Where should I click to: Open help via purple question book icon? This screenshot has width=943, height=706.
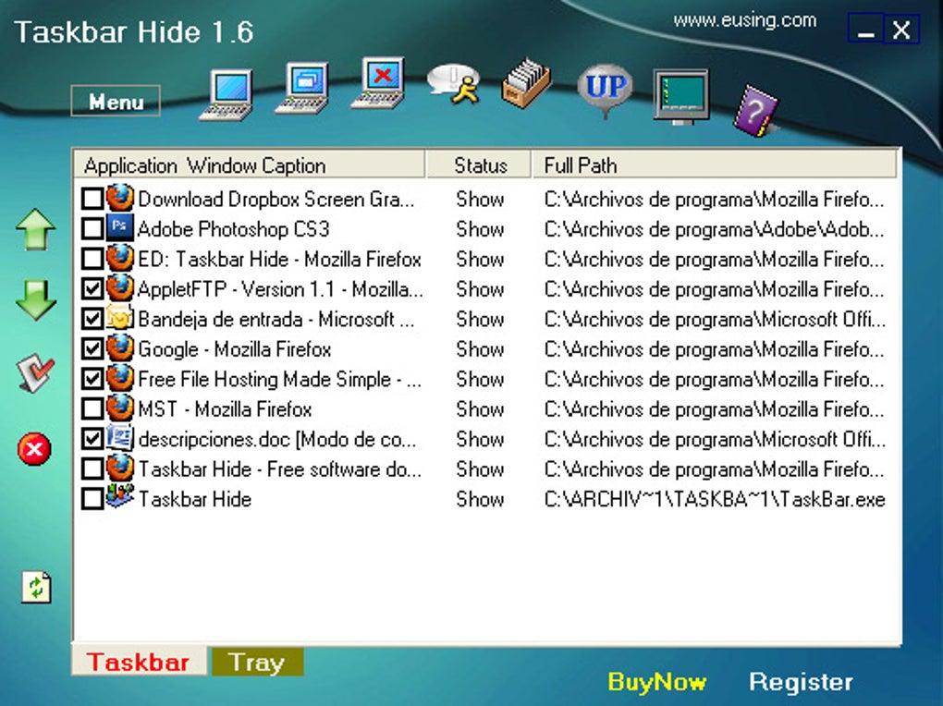(756, 111)
